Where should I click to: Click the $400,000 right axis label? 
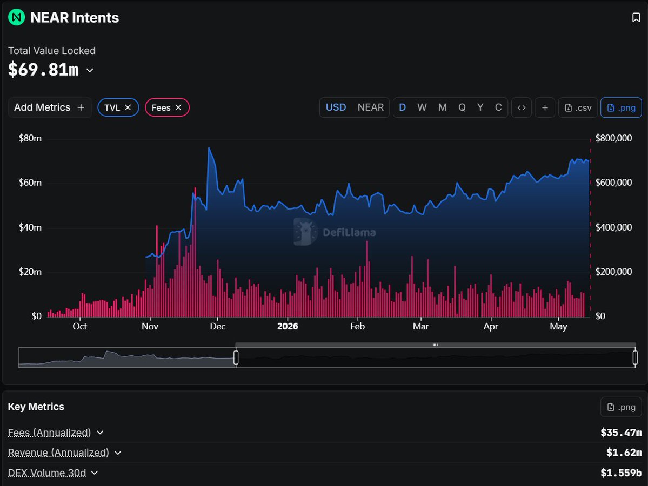pos(614,227)
